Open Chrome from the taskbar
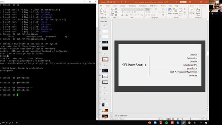 (189, 123)
